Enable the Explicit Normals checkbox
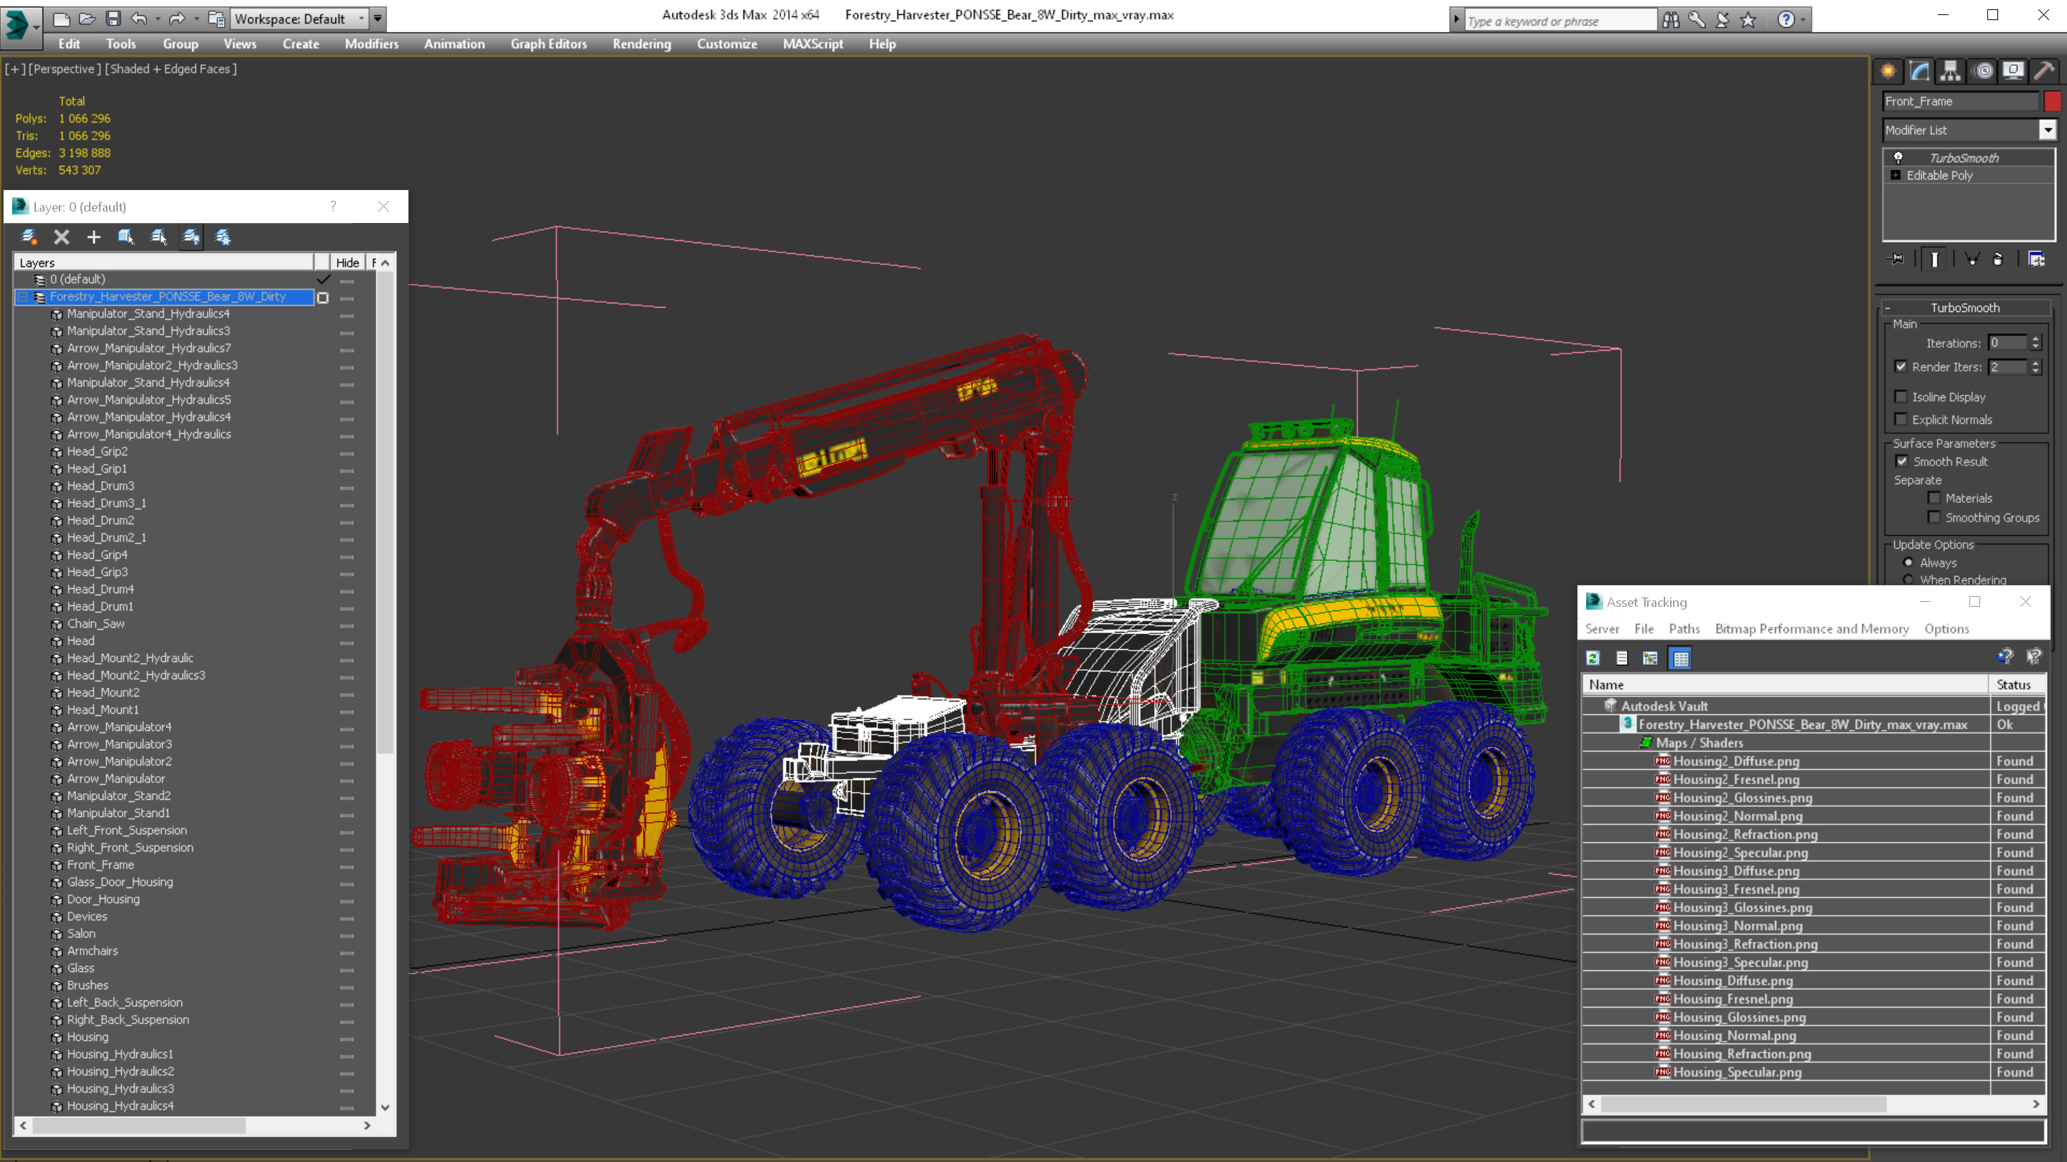 pyautogui.click(x=1901, y=420)
